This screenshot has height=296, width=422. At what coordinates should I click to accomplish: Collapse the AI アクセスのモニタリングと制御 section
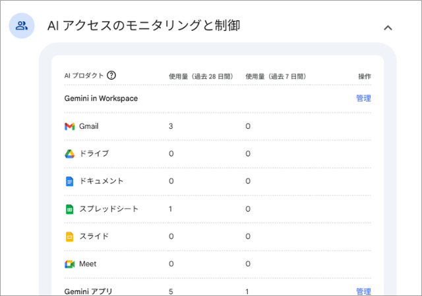click(388, 28)
